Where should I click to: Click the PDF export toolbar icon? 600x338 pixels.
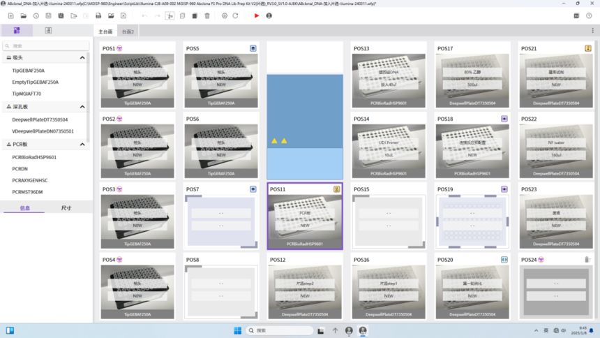tap(98, 15)
